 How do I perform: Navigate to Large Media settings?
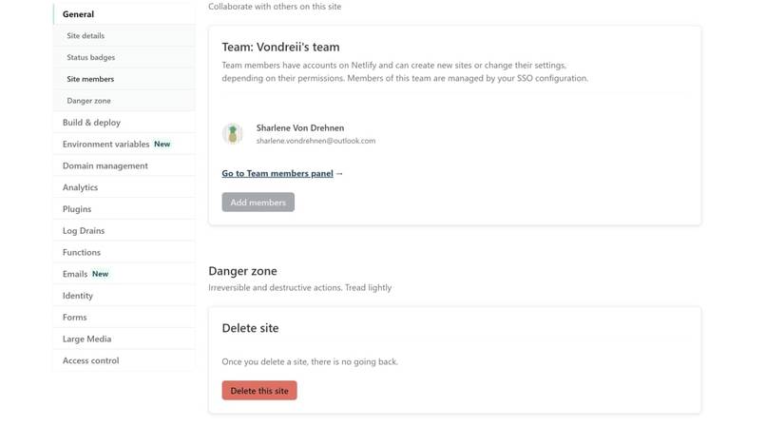point(86,339)
